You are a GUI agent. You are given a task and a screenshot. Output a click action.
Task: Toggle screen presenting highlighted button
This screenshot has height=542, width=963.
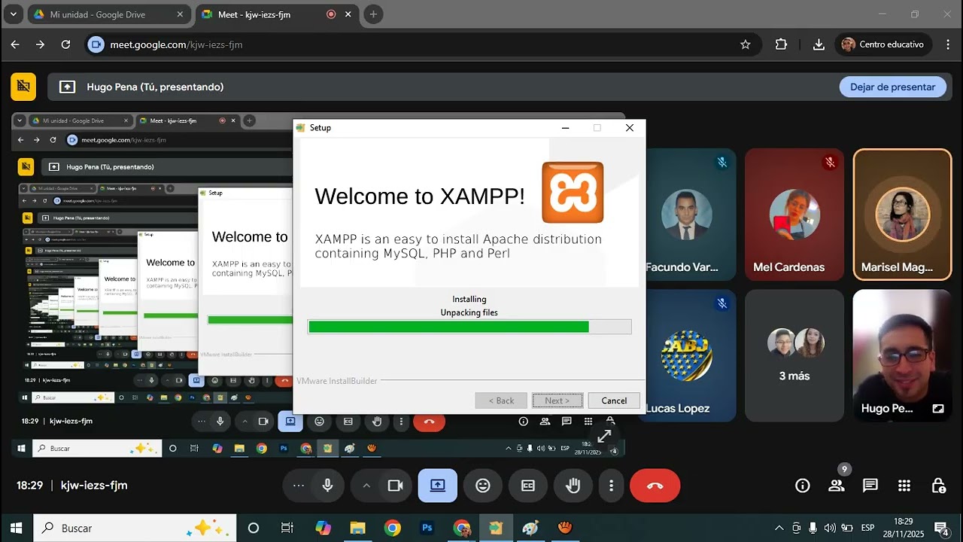438,486
